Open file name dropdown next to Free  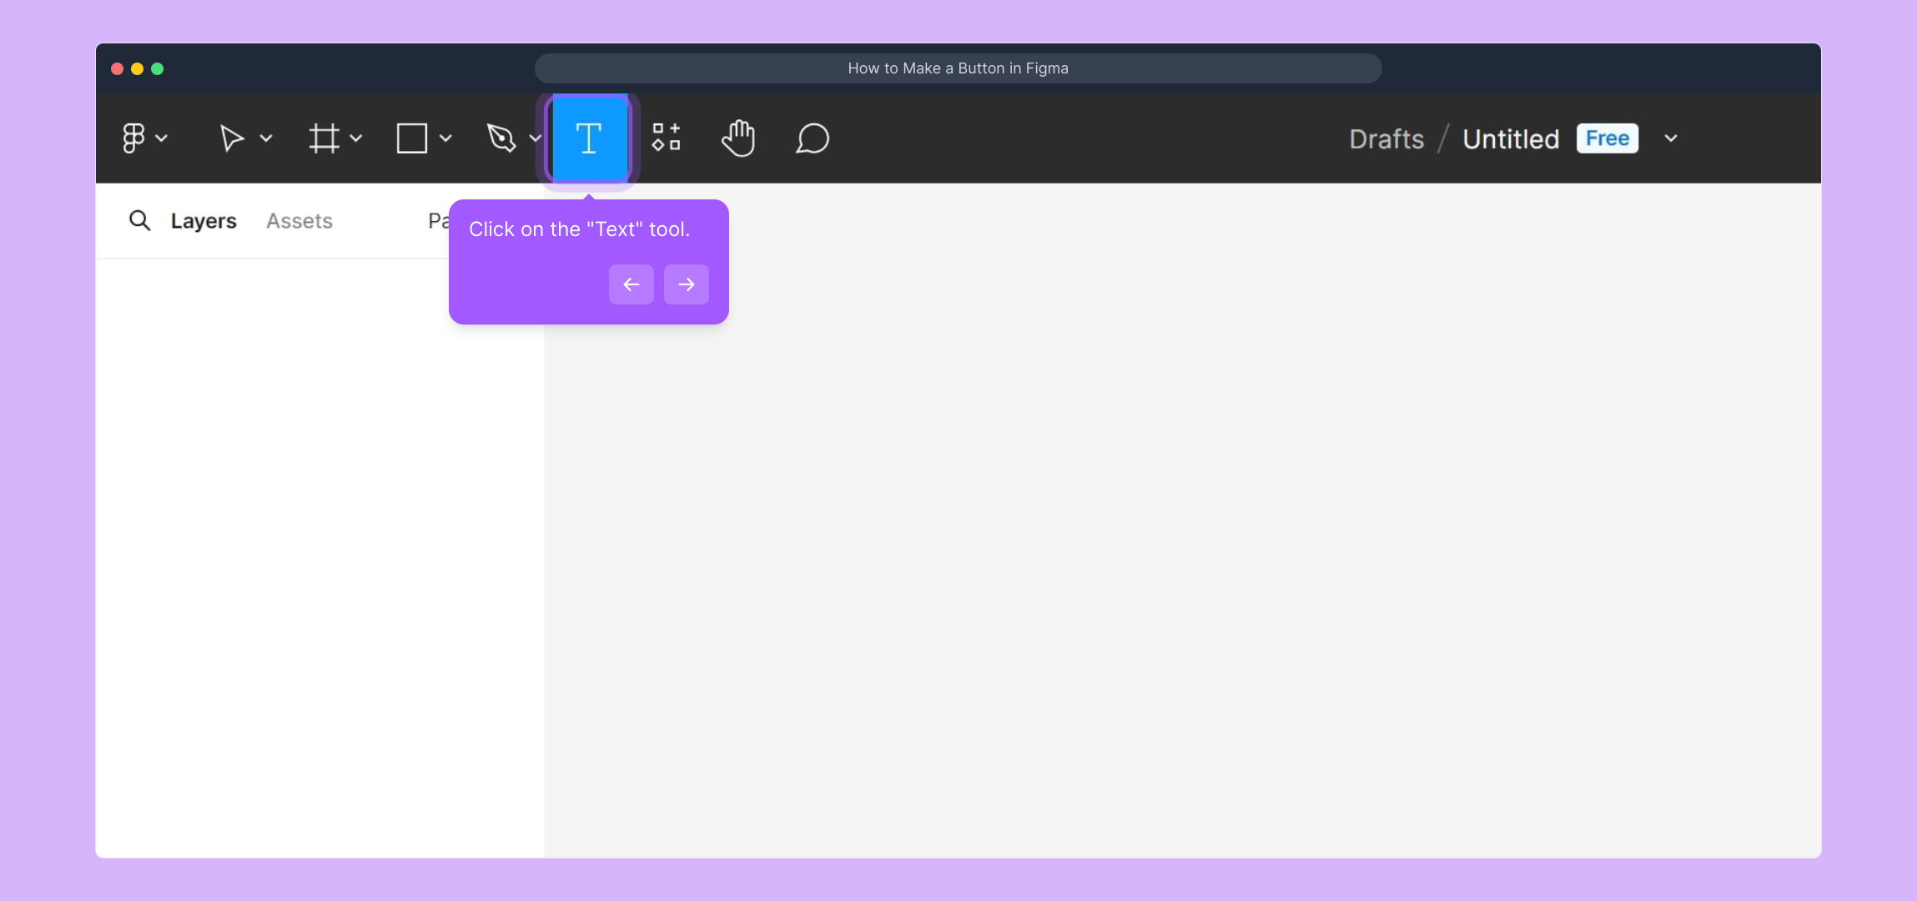(1671, 138)
